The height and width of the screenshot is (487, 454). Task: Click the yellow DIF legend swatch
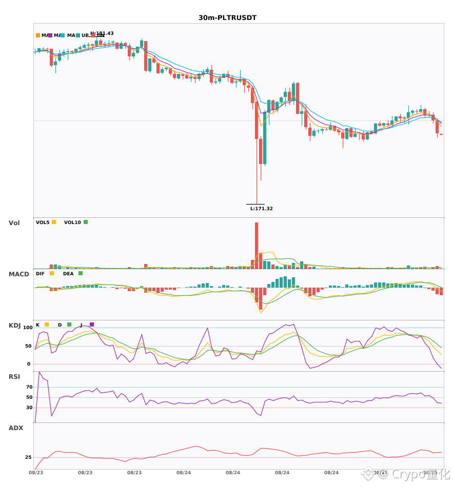(x=52, y=273)
